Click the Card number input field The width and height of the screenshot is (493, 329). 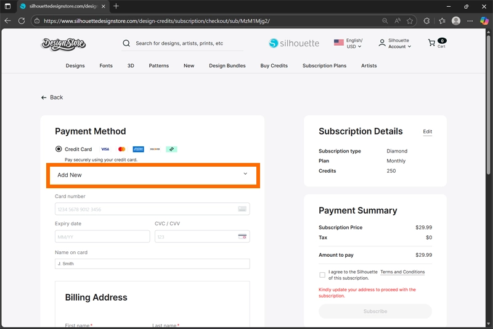click(145, 209)
